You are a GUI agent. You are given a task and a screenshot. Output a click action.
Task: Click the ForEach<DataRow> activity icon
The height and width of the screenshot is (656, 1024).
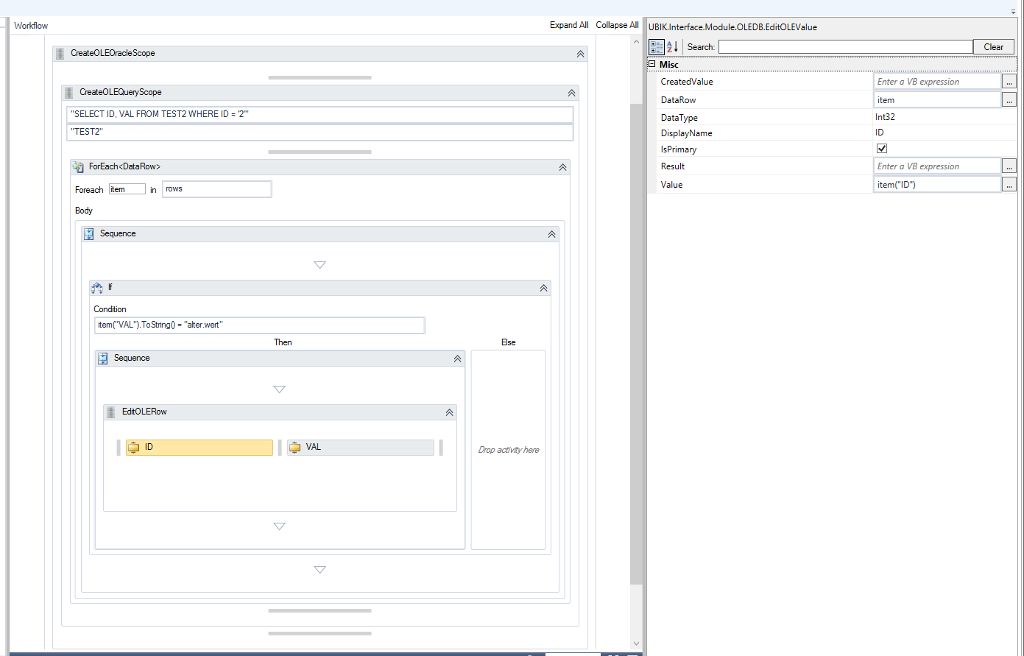(x=78, y=167)
